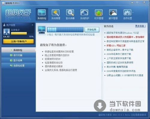Click 检查清理系统垃圾 text
The height and width of the screenshot is (119, 150).
click(x=54, y=63)
